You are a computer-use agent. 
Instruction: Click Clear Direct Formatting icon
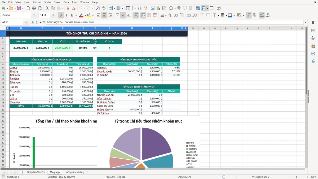(74, 8)
